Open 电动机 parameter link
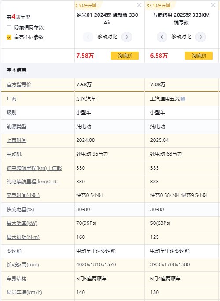 (14, 154)
